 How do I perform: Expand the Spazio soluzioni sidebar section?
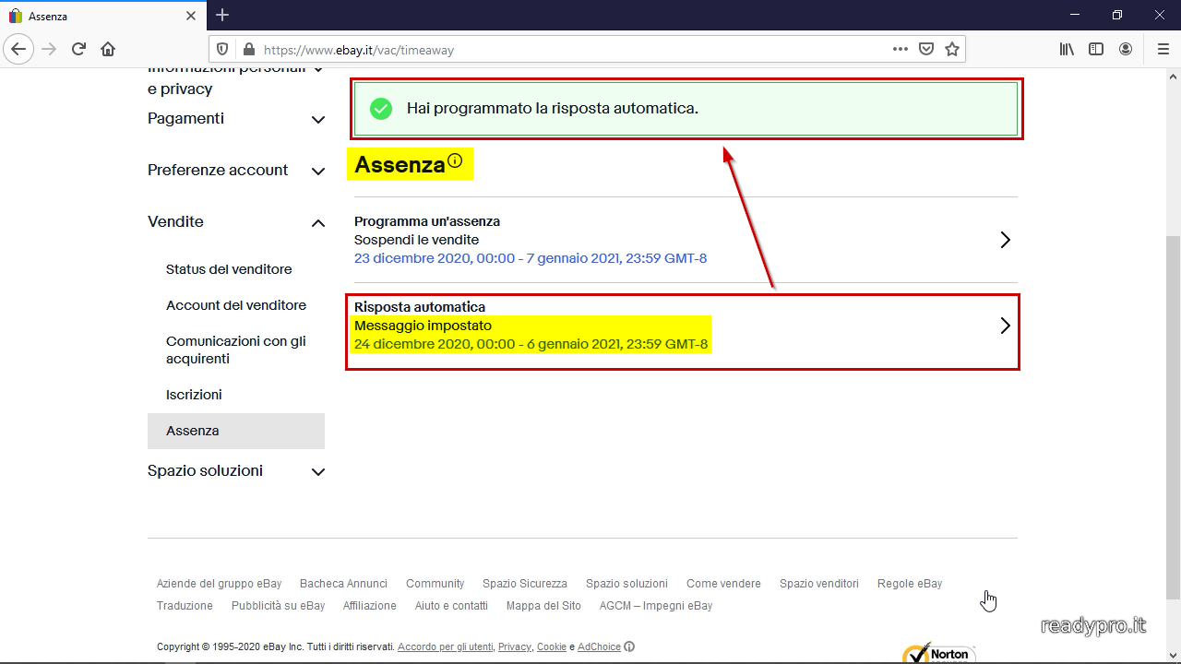click(x=318, y=471)
